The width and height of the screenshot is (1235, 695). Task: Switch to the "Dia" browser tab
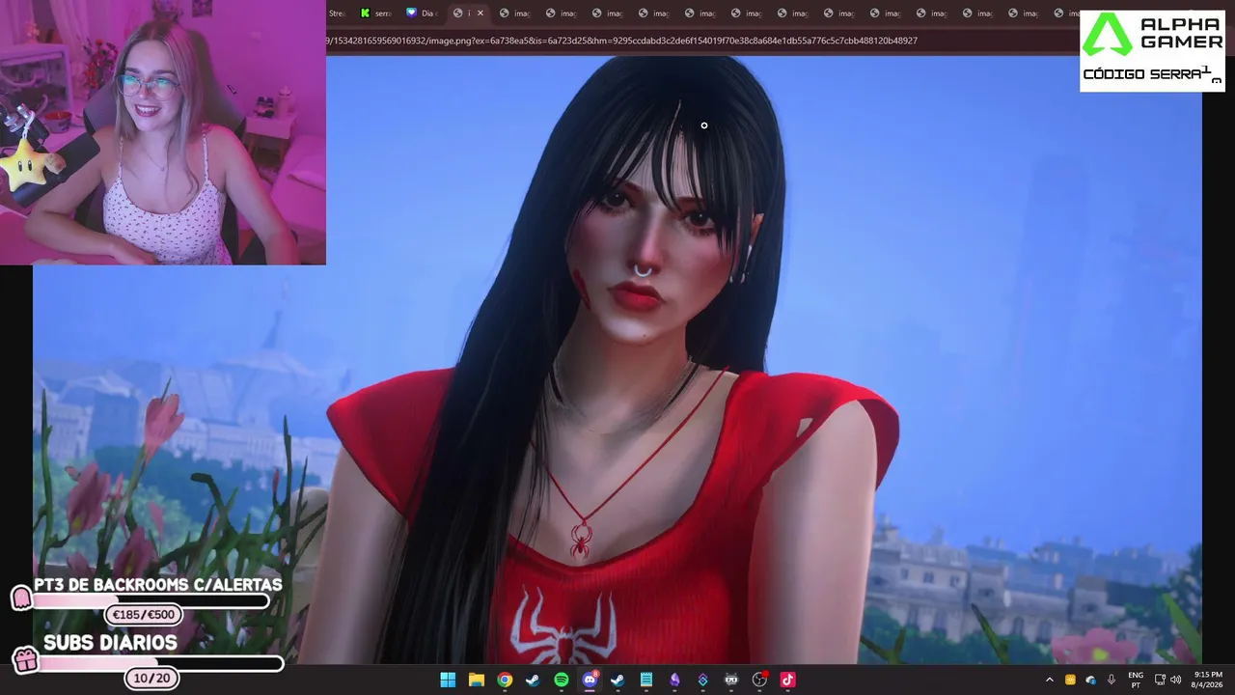[x=423, y=14]
